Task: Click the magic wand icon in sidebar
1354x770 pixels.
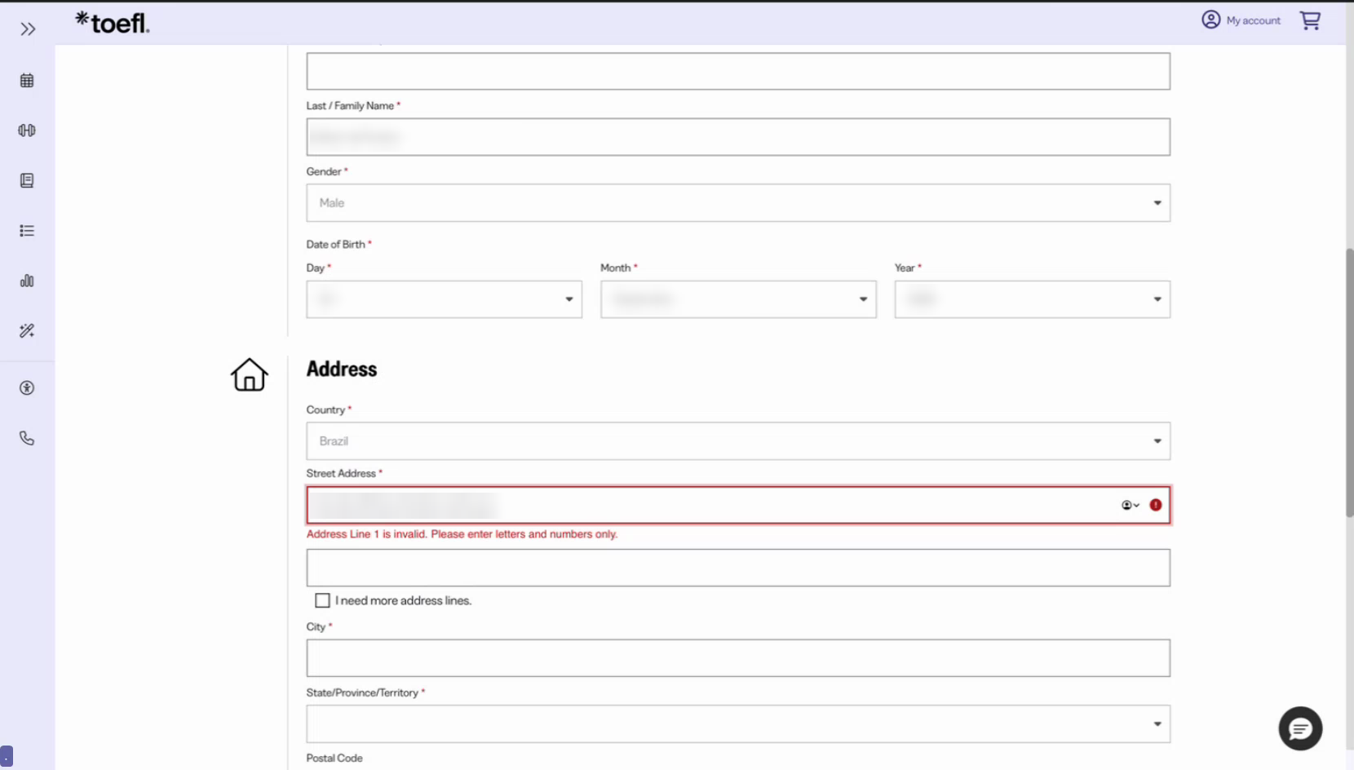Action: [x=27, y=330]
